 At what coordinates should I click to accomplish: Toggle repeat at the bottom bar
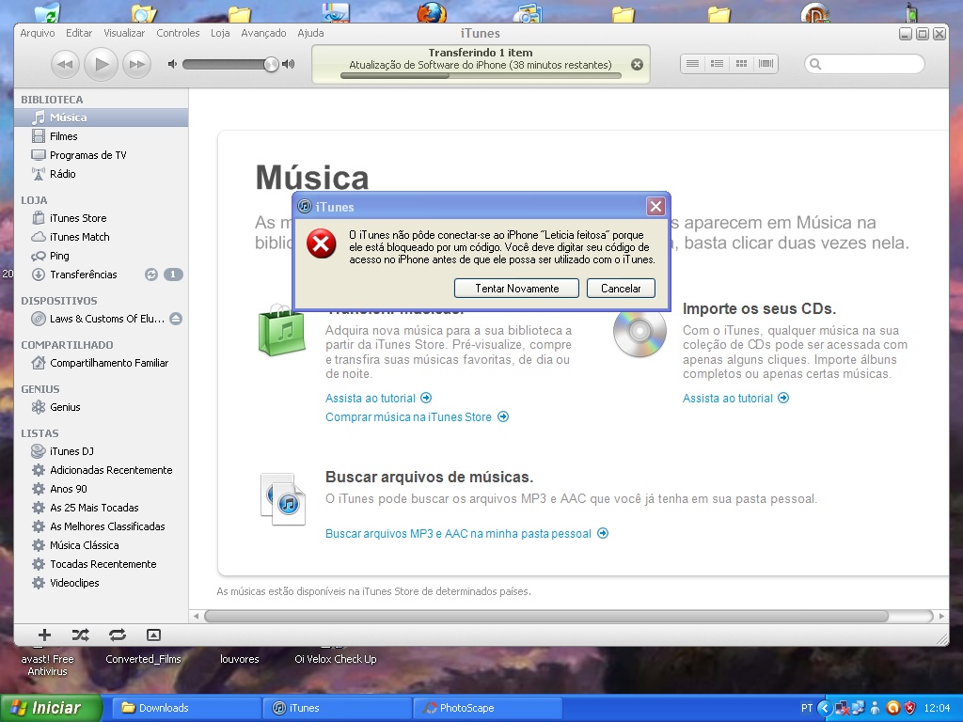pyautogui.click(x=118, y=635)
